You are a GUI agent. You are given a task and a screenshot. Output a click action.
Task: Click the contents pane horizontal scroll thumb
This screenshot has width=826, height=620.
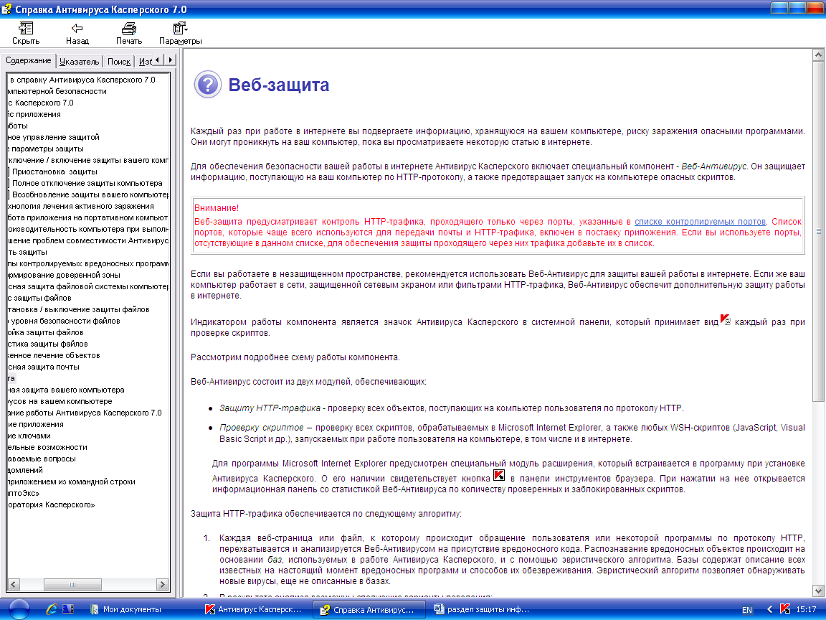tap(72, 584)
